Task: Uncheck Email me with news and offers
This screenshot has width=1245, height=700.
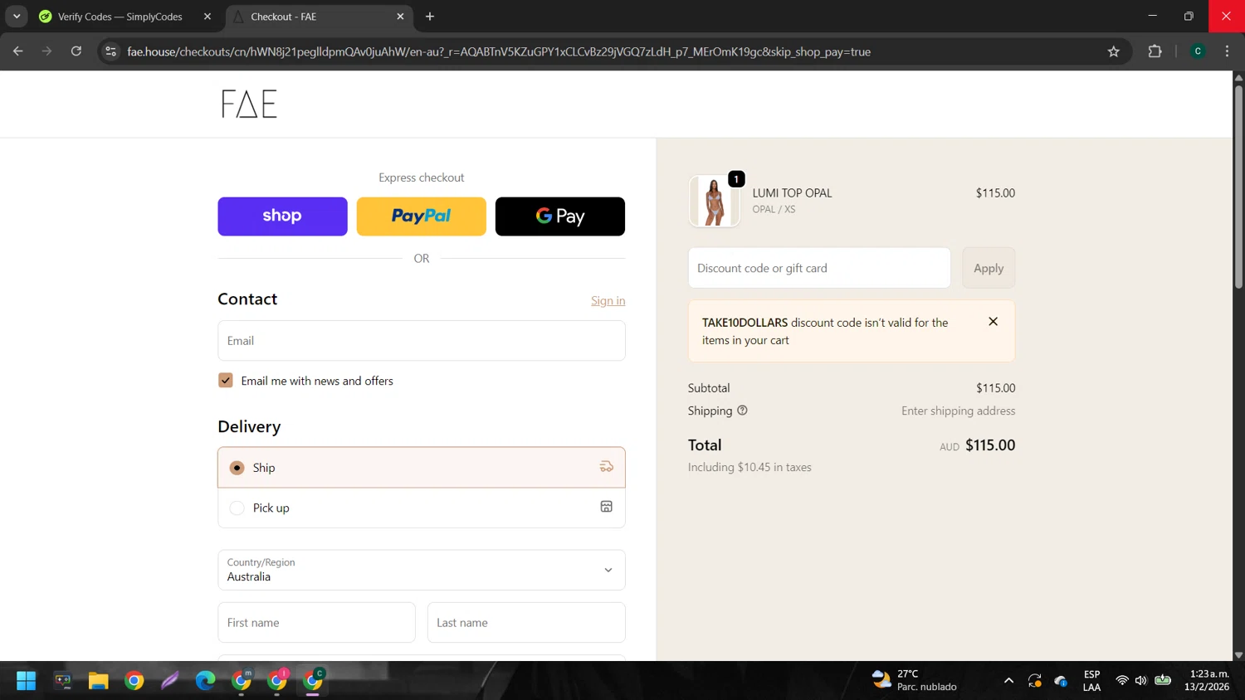Action: pos(226,381)
